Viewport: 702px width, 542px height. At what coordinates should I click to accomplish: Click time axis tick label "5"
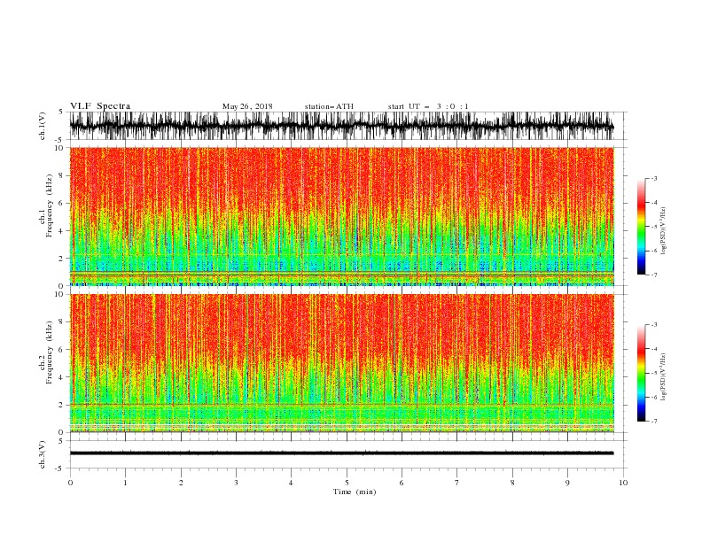(x=347, y=483)
